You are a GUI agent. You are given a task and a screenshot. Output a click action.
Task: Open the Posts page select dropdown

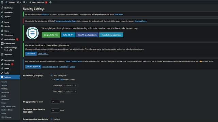70,91
